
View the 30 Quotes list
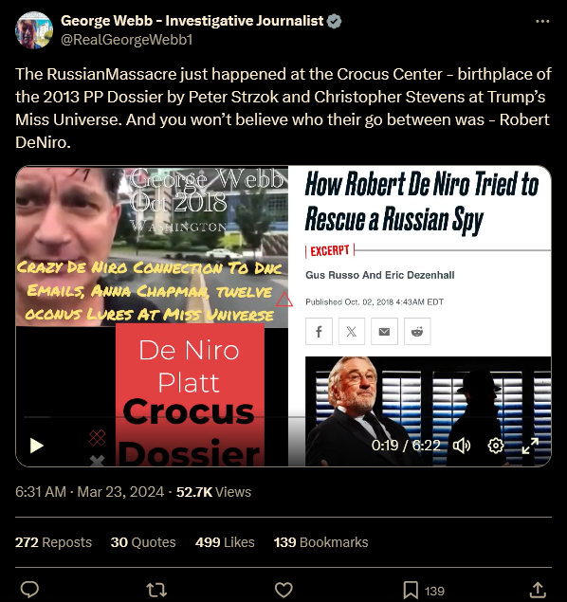pos(143,542)
